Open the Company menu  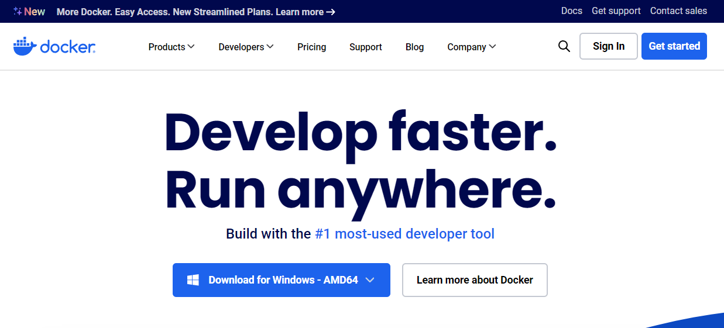coord(472,47)
